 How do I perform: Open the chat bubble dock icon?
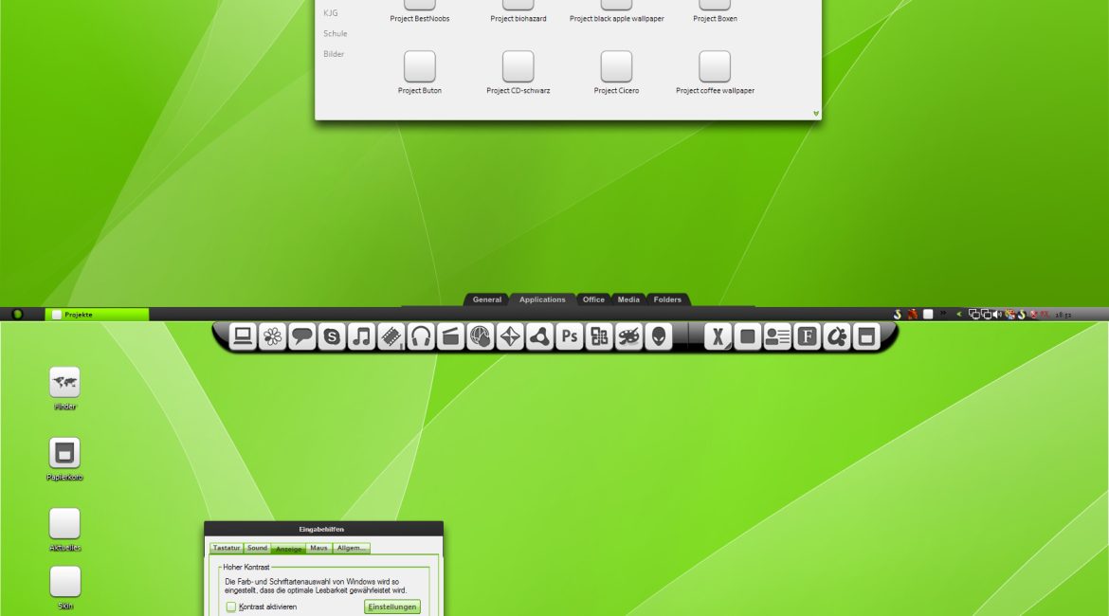tap(302, 336)
